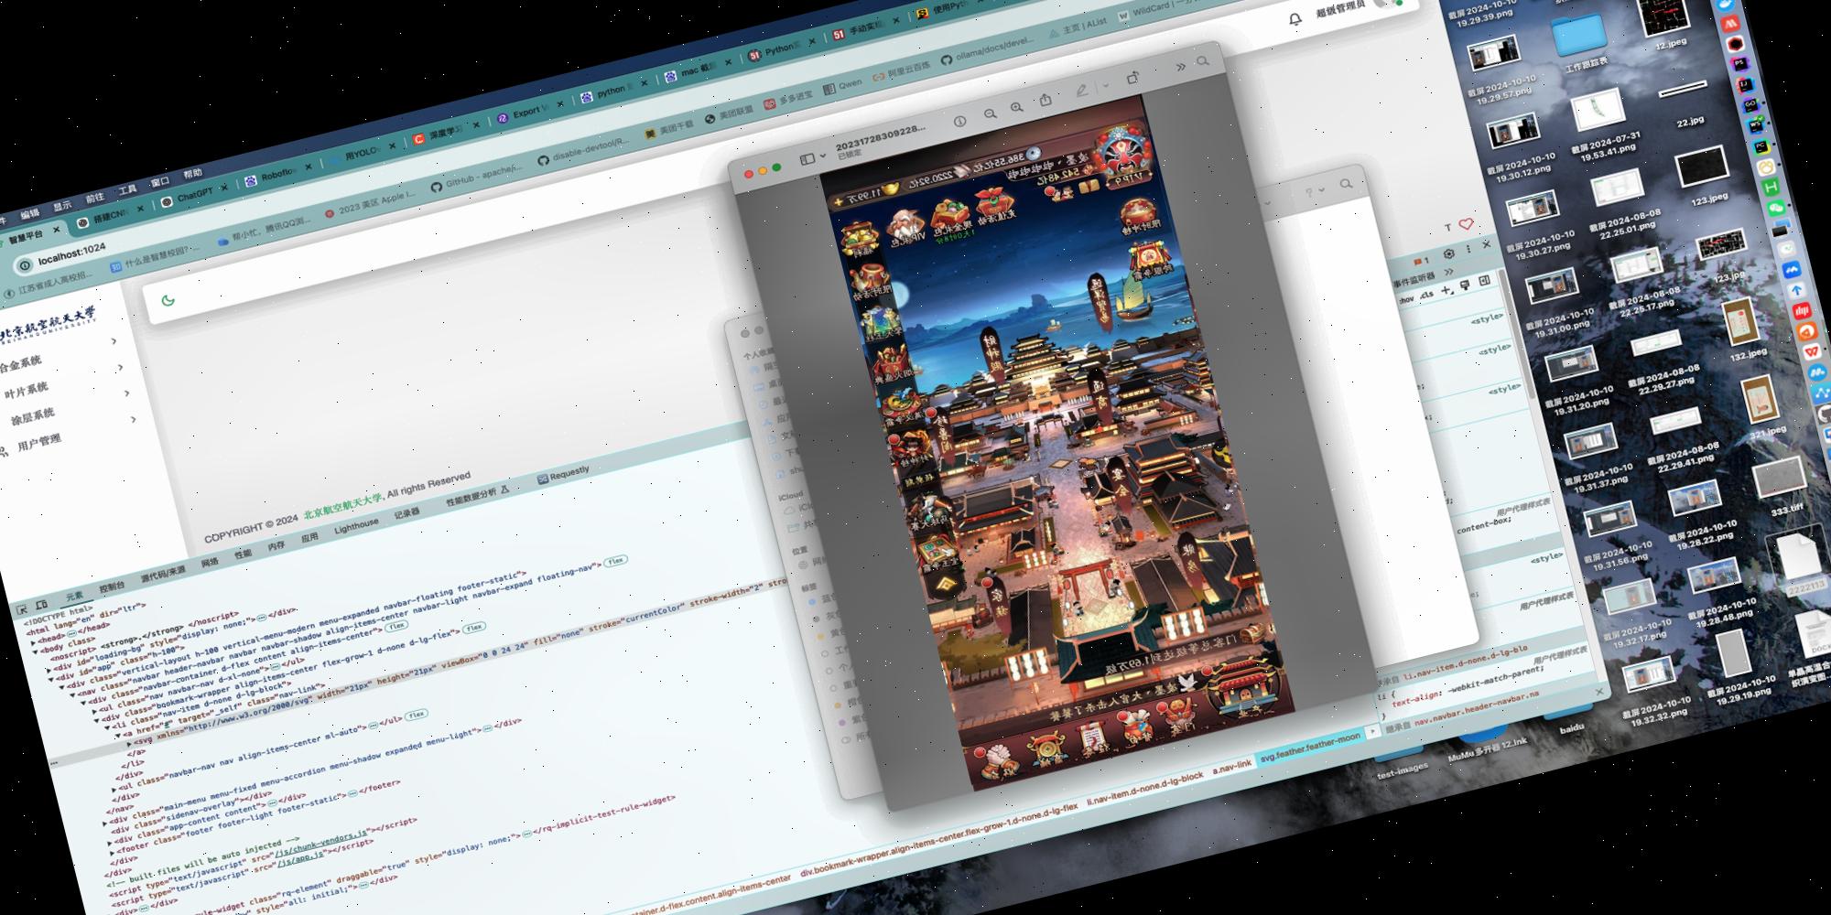1831x915 pixels.
Task: Open Preview's toolbar search icon
Action: [x=1203, y=61]
